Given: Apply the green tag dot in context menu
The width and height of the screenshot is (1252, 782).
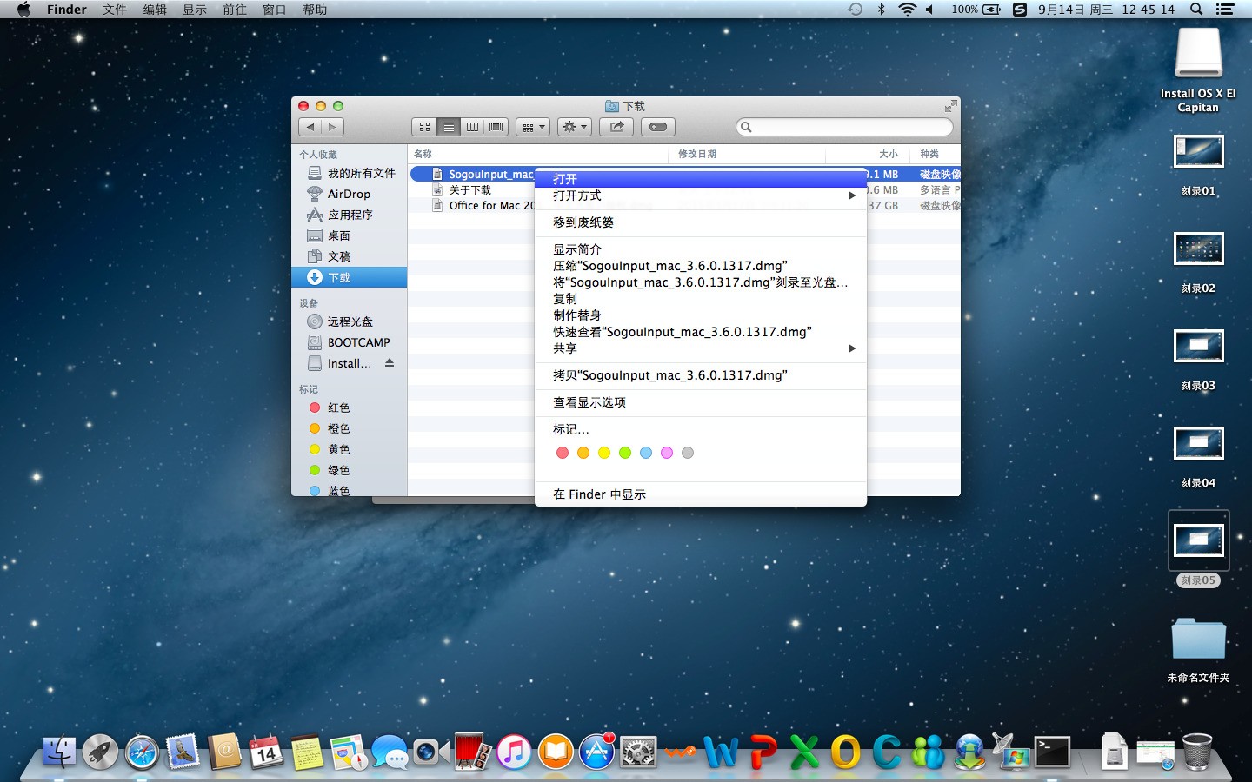Looking at the screenshot, I should click(x=625, y=453).
